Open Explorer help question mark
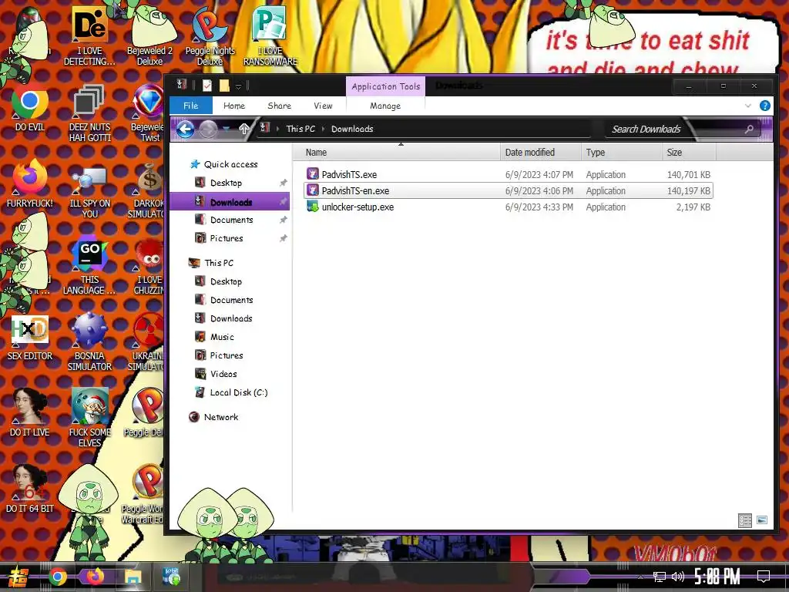This screenshot has height=592, width=789. click(x=765, y=106)
